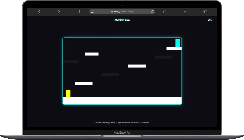Click the white platform under the cyan goal
This screenshot has height=140, width=244.
pos(174,48)
